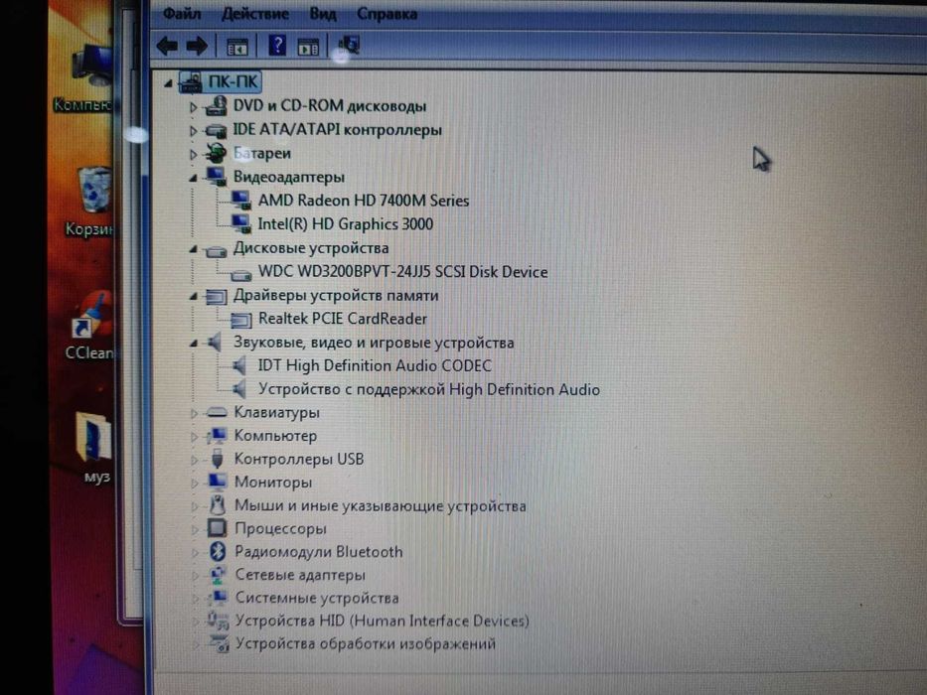Click the Устройства HID icon

coord(217,621)
